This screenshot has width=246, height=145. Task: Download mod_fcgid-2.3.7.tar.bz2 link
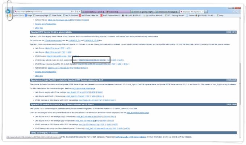pyautogui.click(x=76, y=96)
